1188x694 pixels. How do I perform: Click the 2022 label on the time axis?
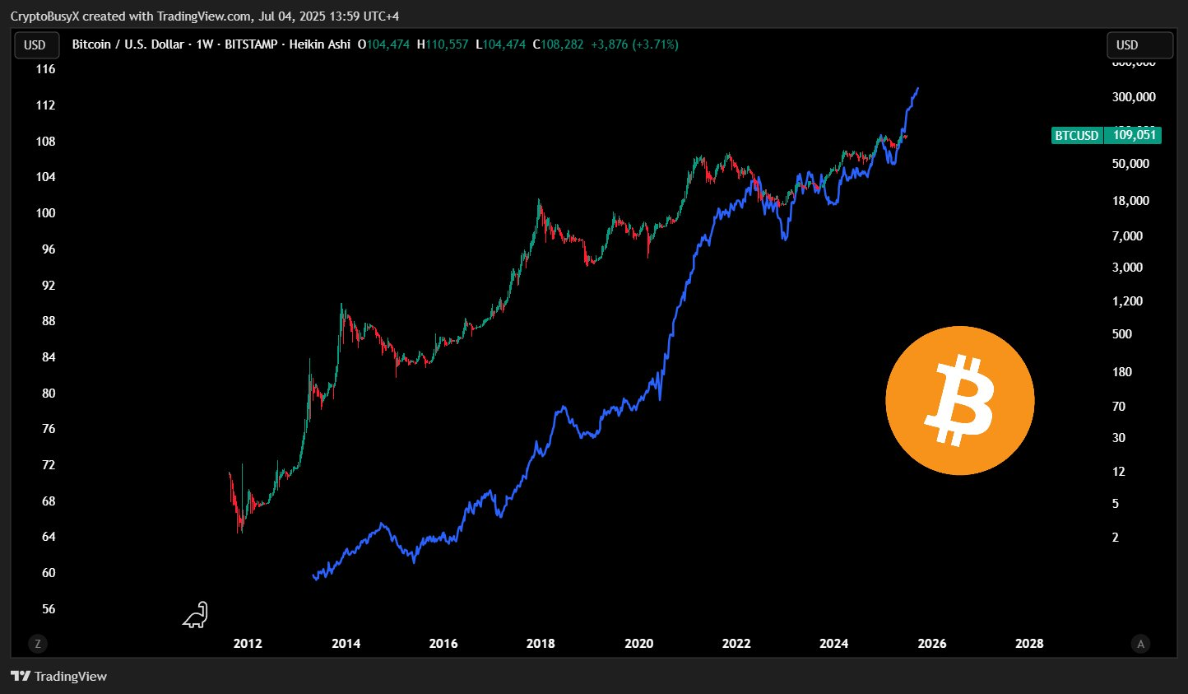[736, 644]
